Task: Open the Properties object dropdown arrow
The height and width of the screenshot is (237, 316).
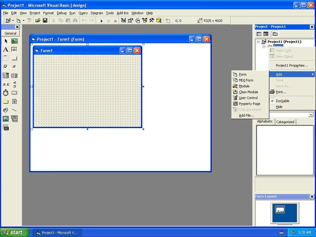Action: pos(311,115)
